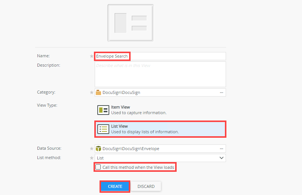Click the Item View icon
This screenshot has width=302, height=195.
pyautogui.click(x=103, y=110)
